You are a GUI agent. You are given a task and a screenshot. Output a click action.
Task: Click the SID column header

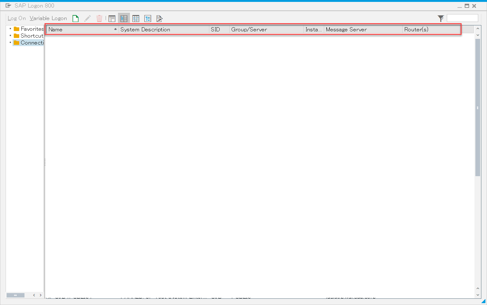pos(219,29)
